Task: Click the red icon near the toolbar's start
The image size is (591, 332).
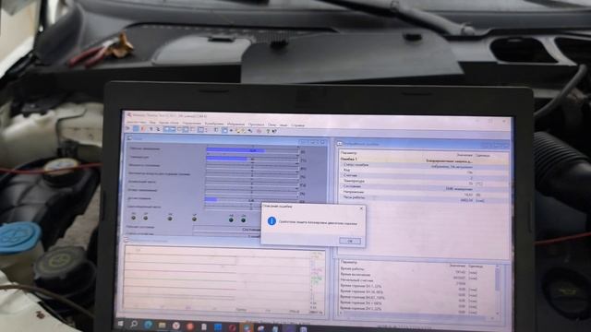Action: (143, 129)
